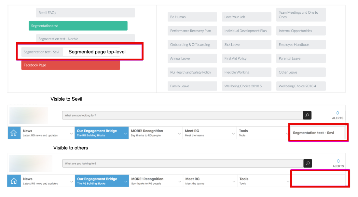Open the Employee Handbook tile
The image size is (358, 197).
(x=300, y=44)
